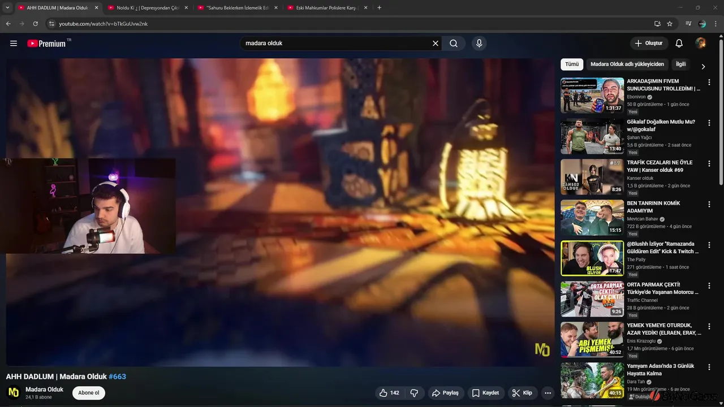The height and width of the screenshot is (407, 724).
Task: Open the notifications bell
Action: coord(679,44)
